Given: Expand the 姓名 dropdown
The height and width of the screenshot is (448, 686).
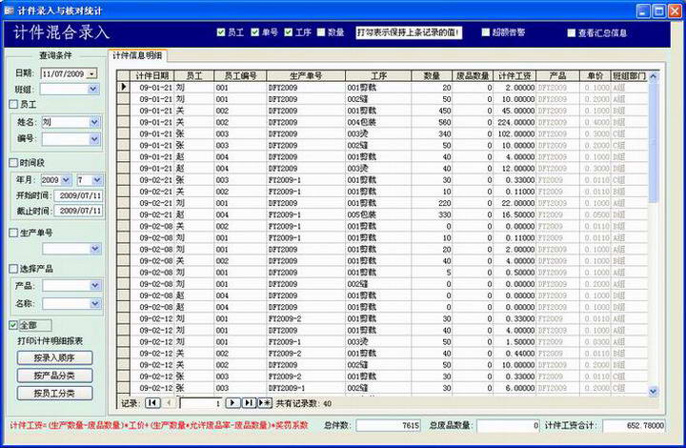Looking at the screenshot, I should click(x=95, y=122).
